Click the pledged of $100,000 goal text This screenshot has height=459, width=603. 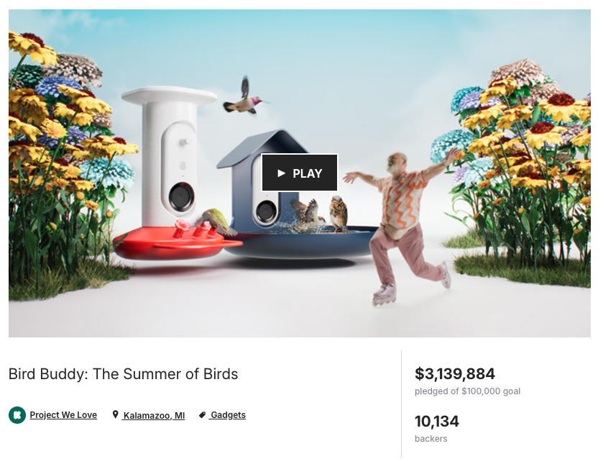467,391
